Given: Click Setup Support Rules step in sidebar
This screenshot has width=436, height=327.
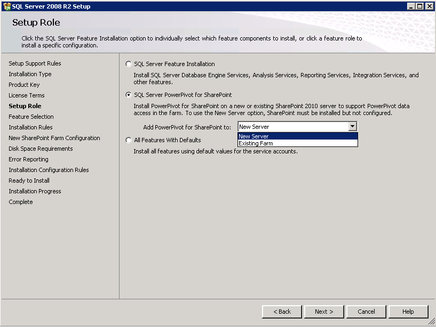Looking at the screenshot, I should [35, 63].
